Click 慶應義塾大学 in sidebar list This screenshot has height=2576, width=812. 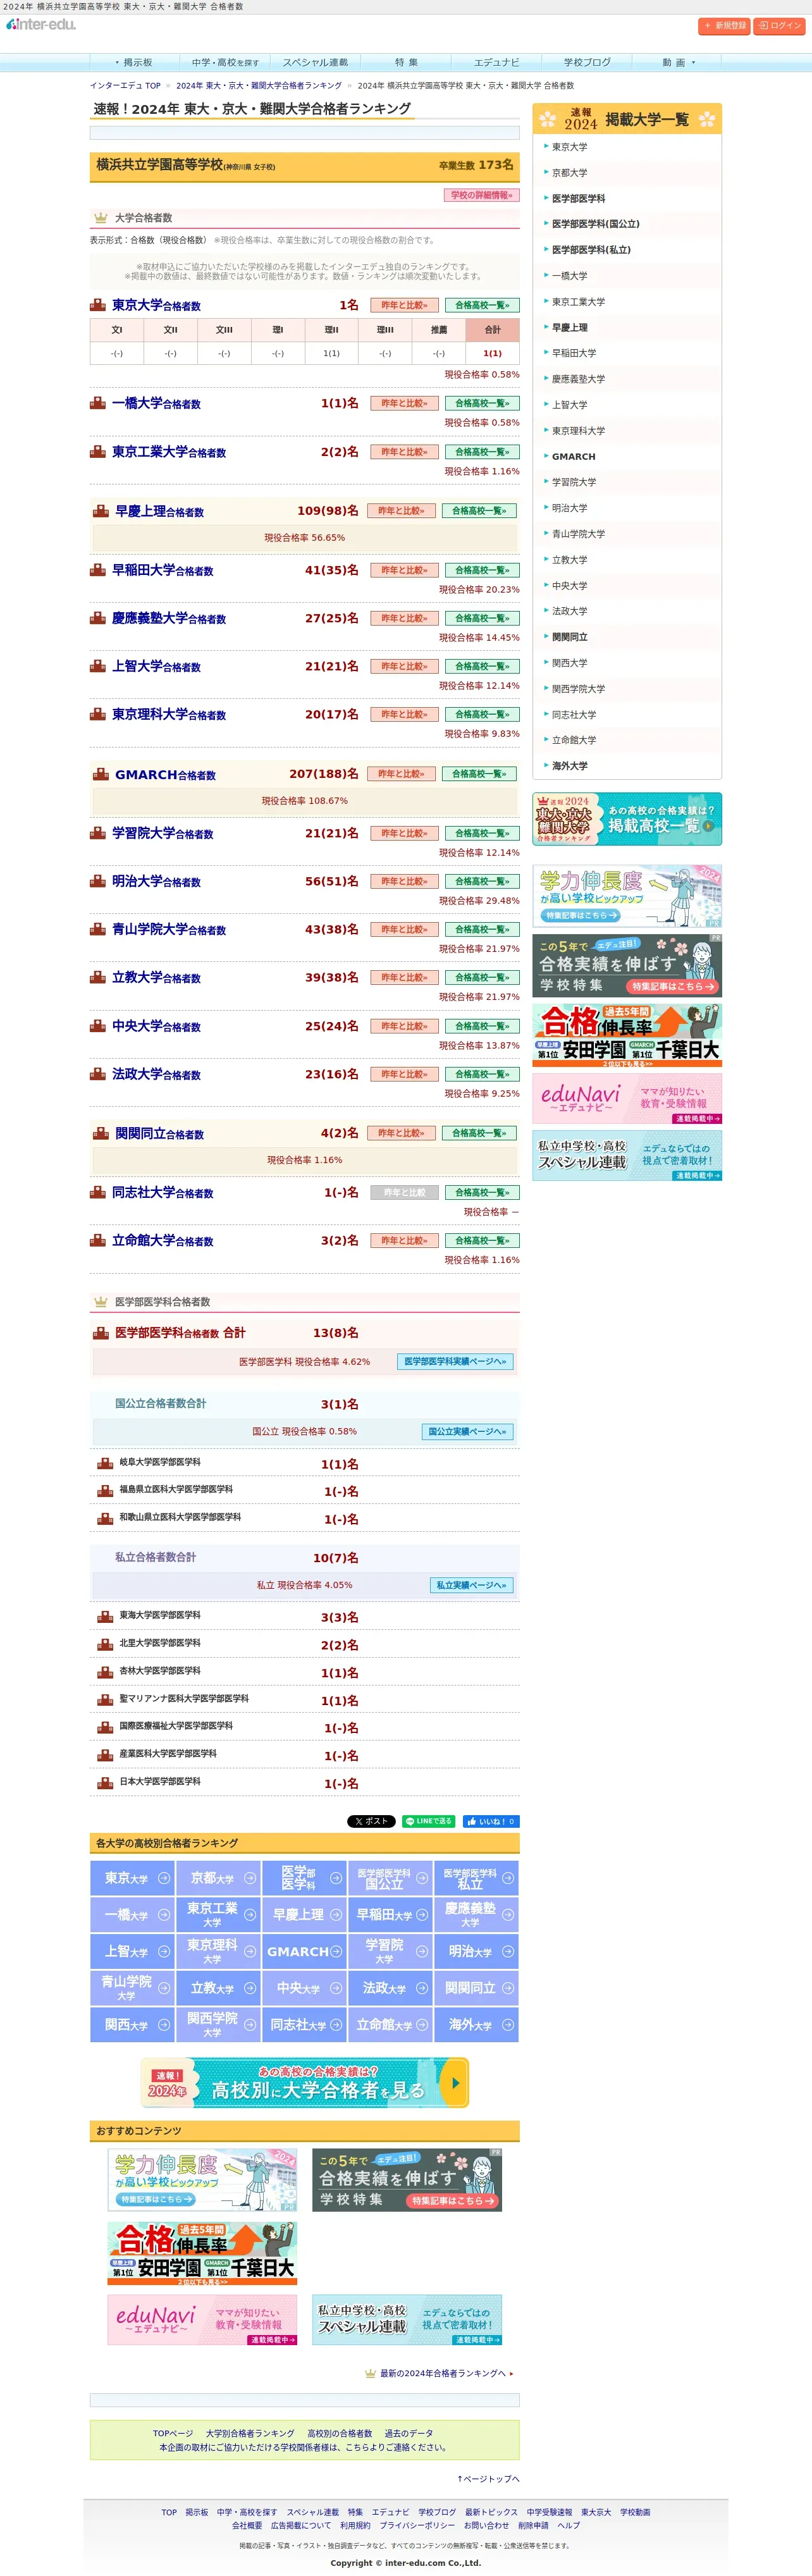[x=578, y=379]
